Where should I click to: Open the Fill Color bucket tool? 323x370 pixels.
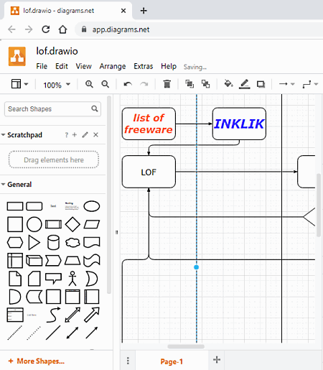(x=228, y=84)
